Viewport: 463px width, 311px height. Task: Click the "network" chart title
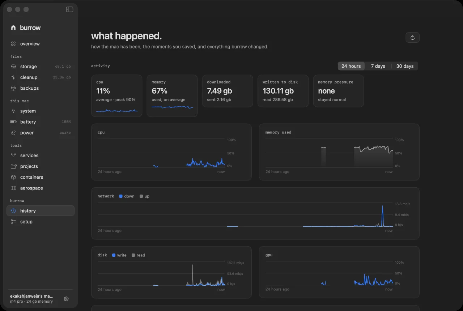pos(106,196)
